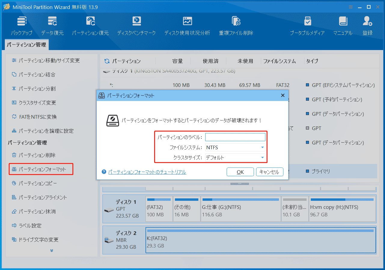This screenshot has height=270, width=385.
Task: Select the G:仕事 NTFS partition block
Action: point(241,209)
